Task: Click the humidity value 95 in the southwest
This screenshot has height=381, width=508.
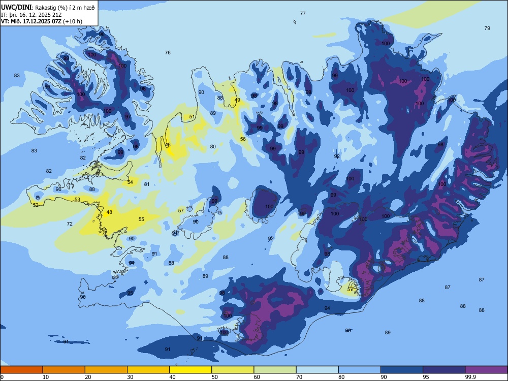Action: (x=130, y=293)
